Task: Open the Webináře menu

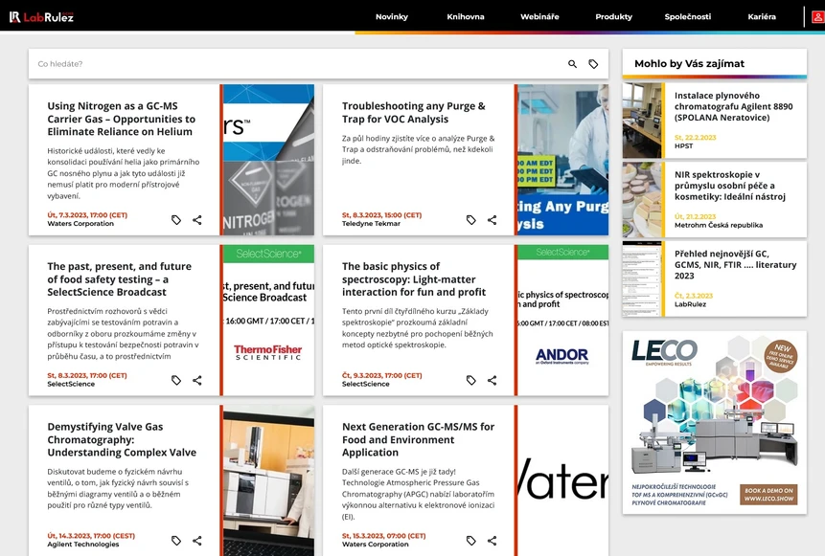Action: coord(541,16)
